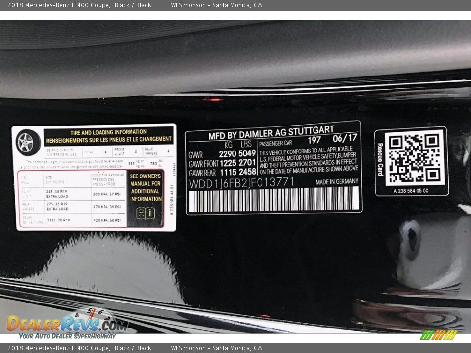Click GAWR REAR value 1115 2458

pyautogui.click(x=238, y=172)
